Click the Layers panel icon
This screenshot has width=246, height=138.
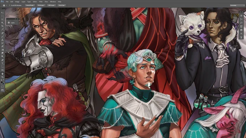(x=9, y=23)
